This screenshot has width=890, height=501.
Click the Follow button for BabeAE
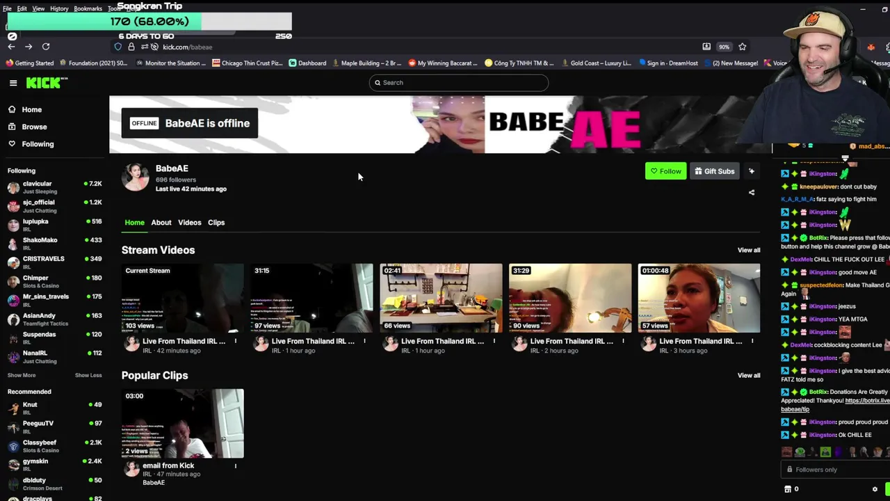(x=665, y=171)
